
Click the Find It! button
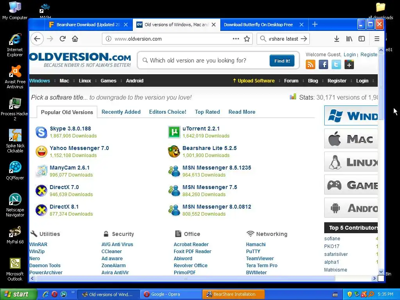pos(282,61)
